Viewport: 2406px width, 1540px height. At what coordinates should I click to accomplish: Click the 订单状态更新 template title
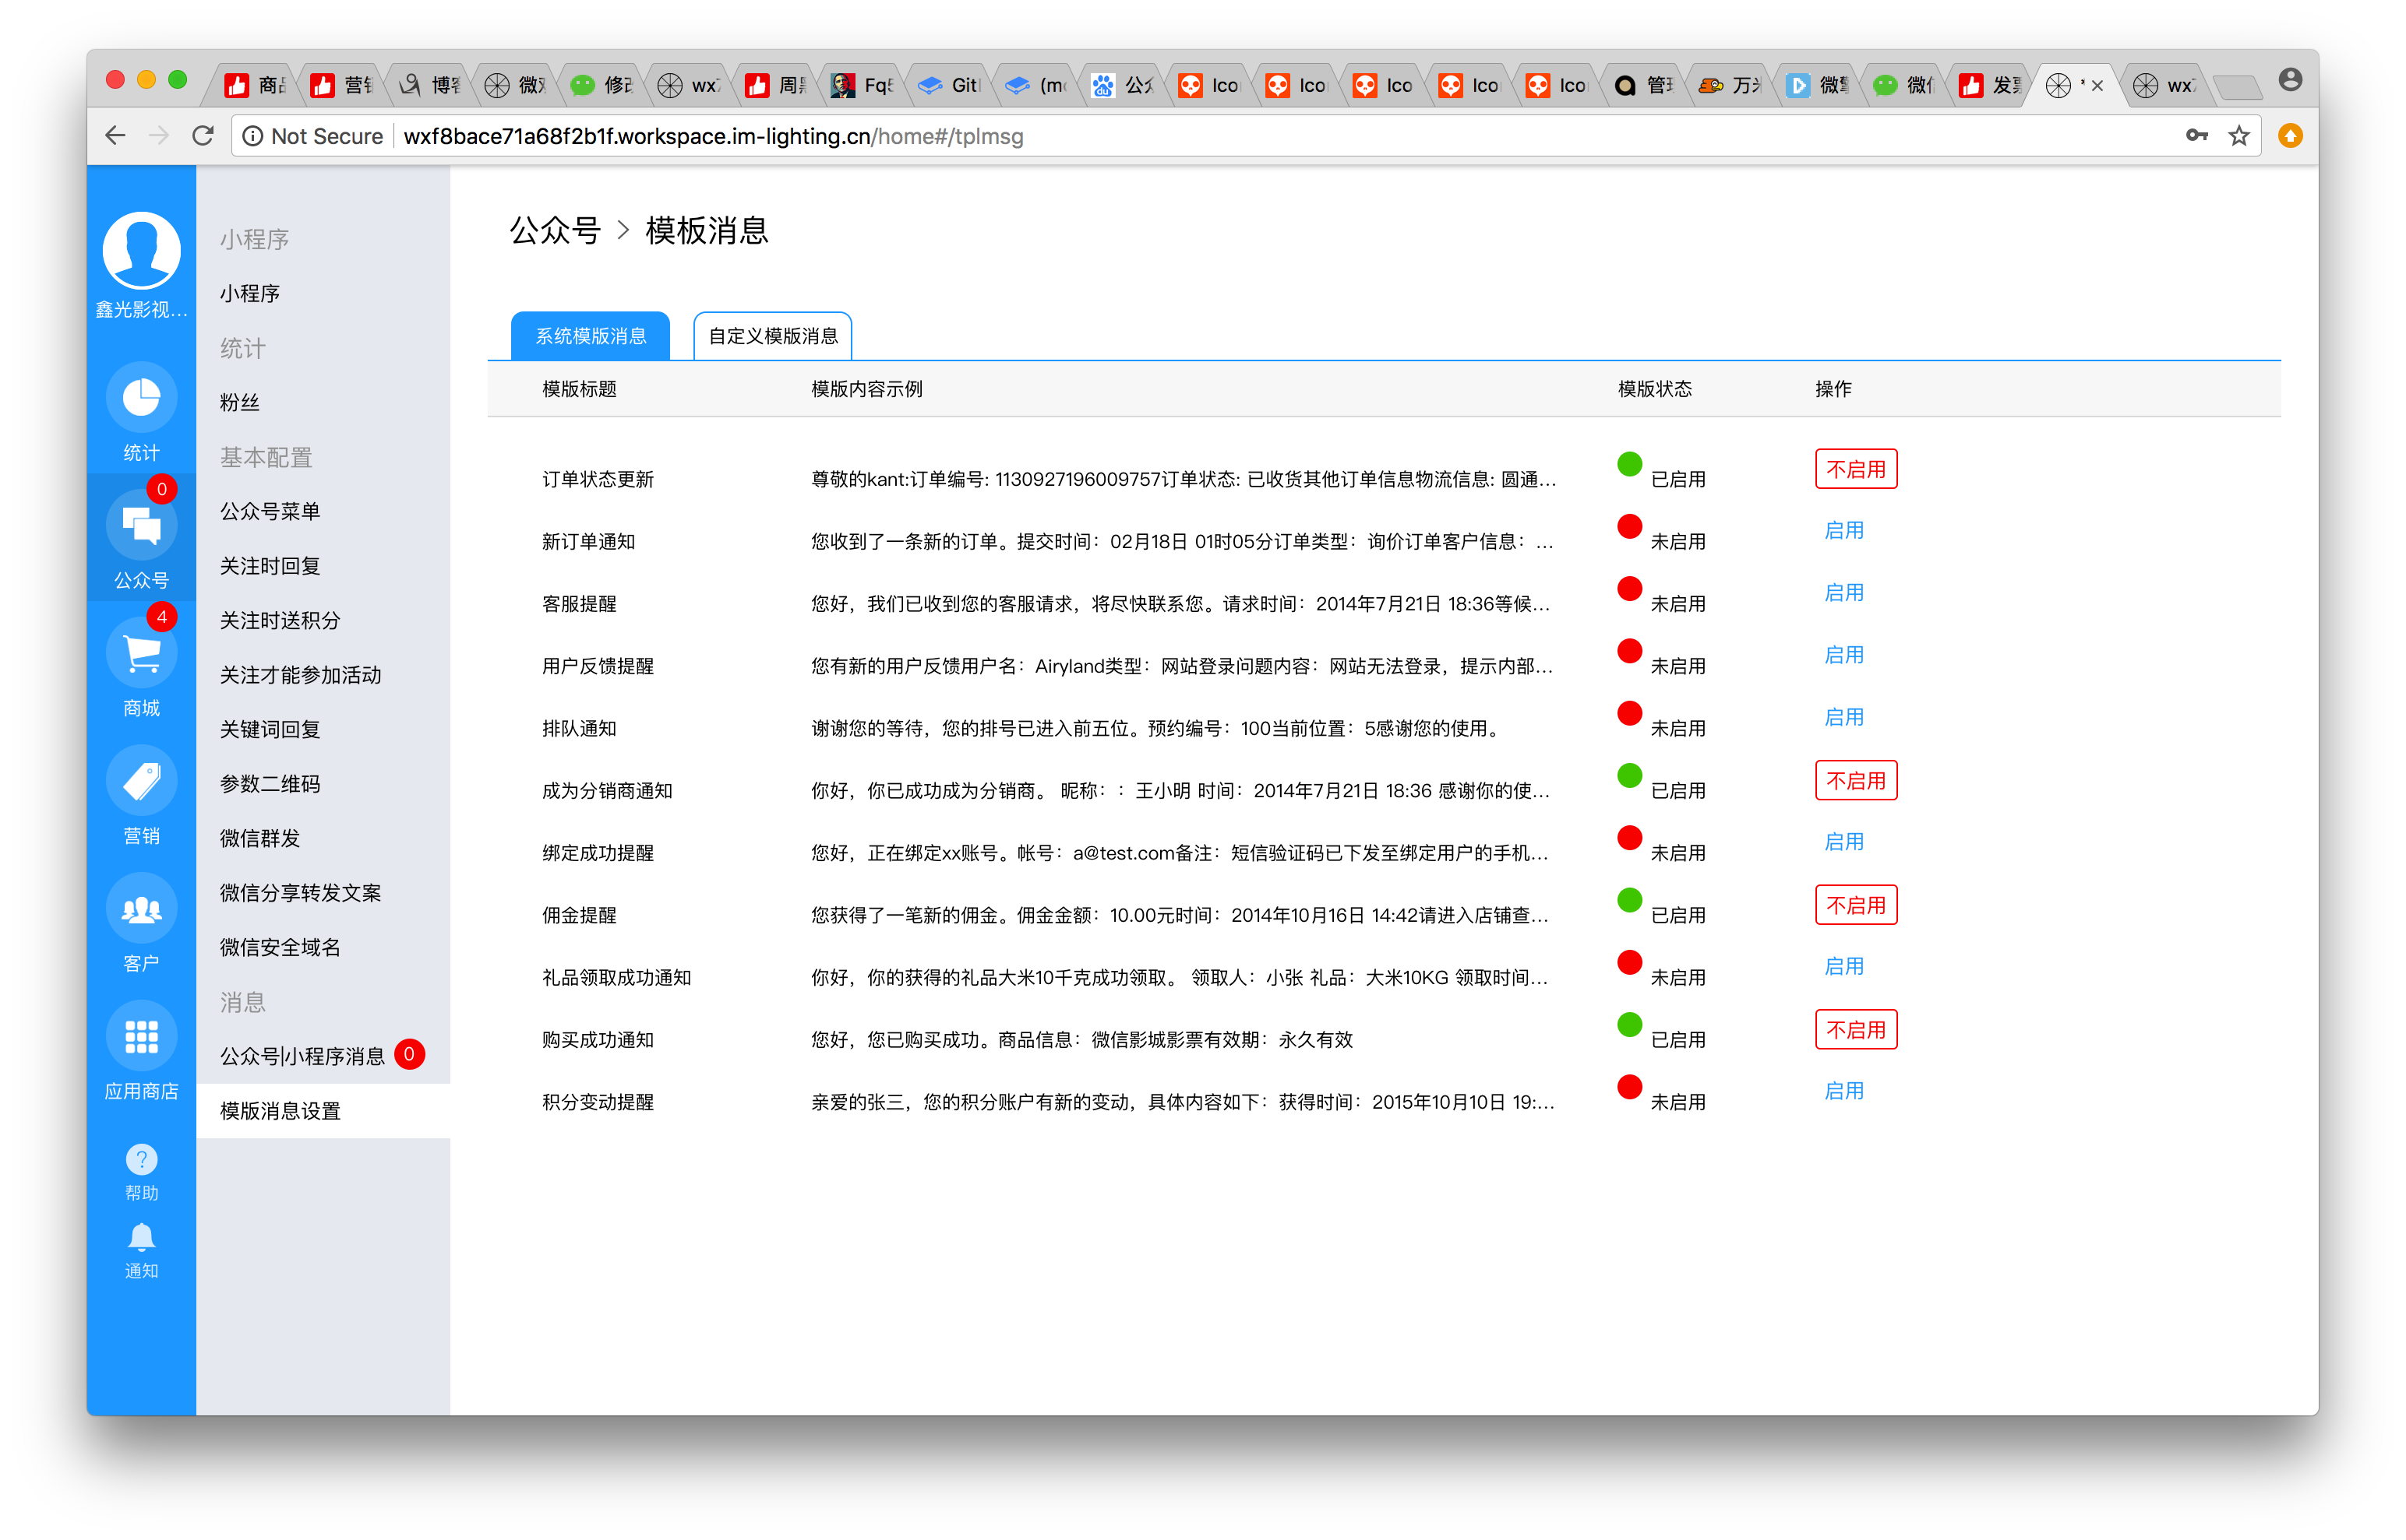[598, 480]
